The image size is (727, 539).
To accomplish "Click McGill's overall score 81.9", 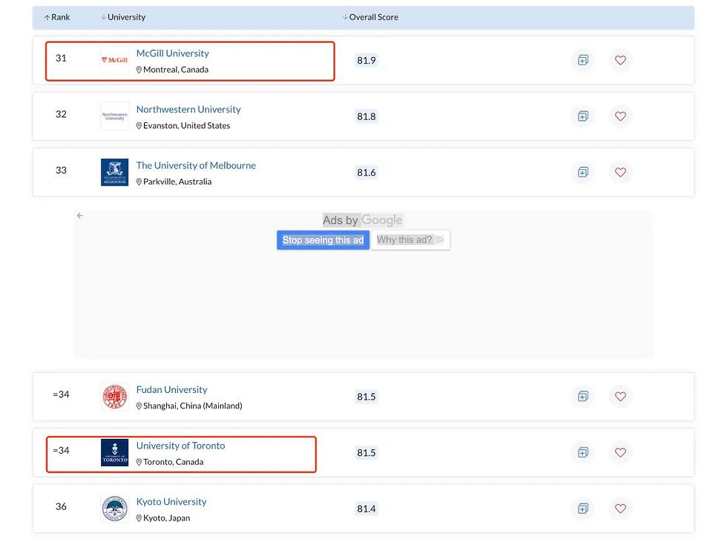I will point(366,60).
